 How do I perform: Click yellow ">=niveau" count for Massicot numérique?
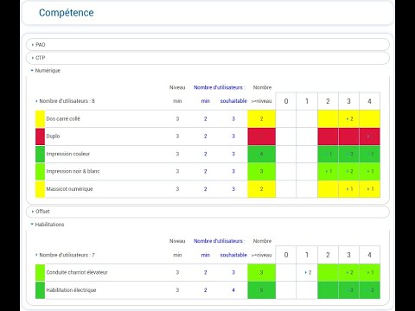point(261,189)
